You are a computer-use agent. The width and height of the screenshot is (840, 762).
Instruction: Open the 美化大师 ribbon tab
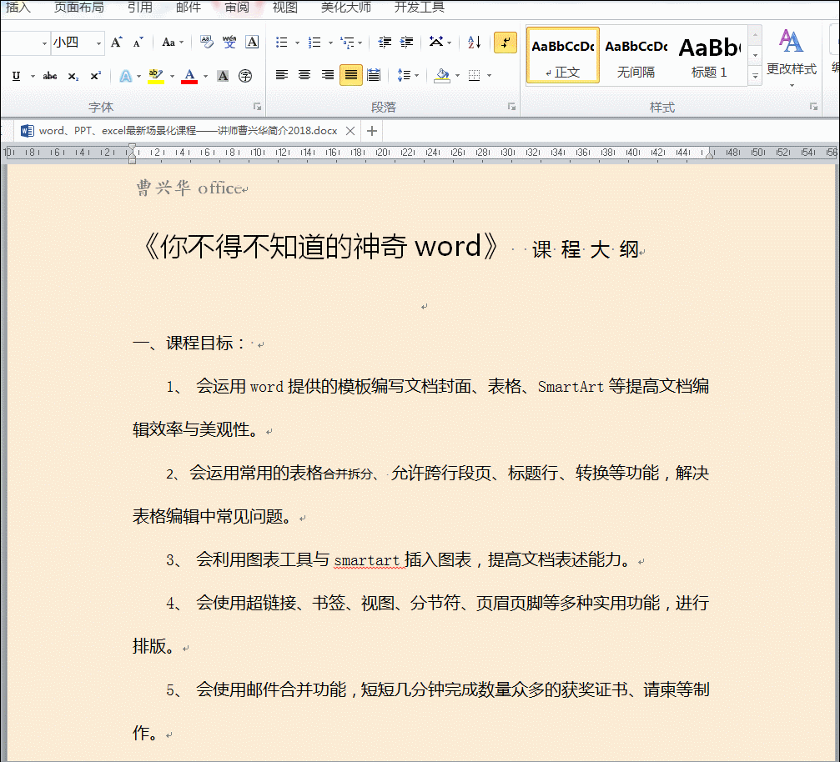coord(345,7)
